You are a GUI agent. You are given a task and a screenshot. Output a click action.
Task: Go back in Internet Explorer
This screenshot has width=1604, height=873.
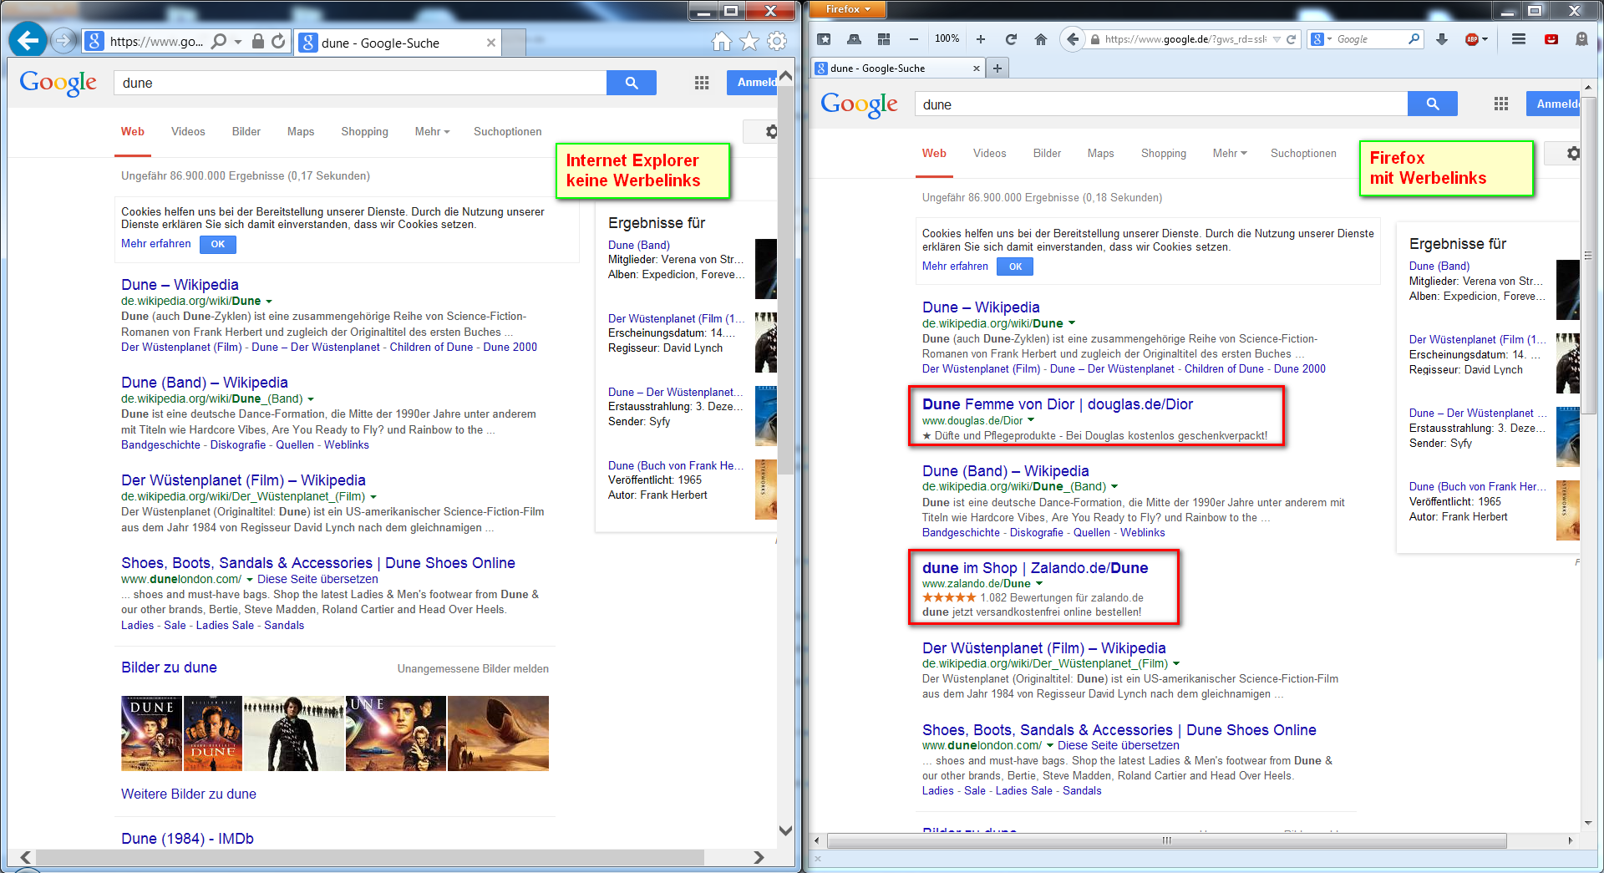28,40
